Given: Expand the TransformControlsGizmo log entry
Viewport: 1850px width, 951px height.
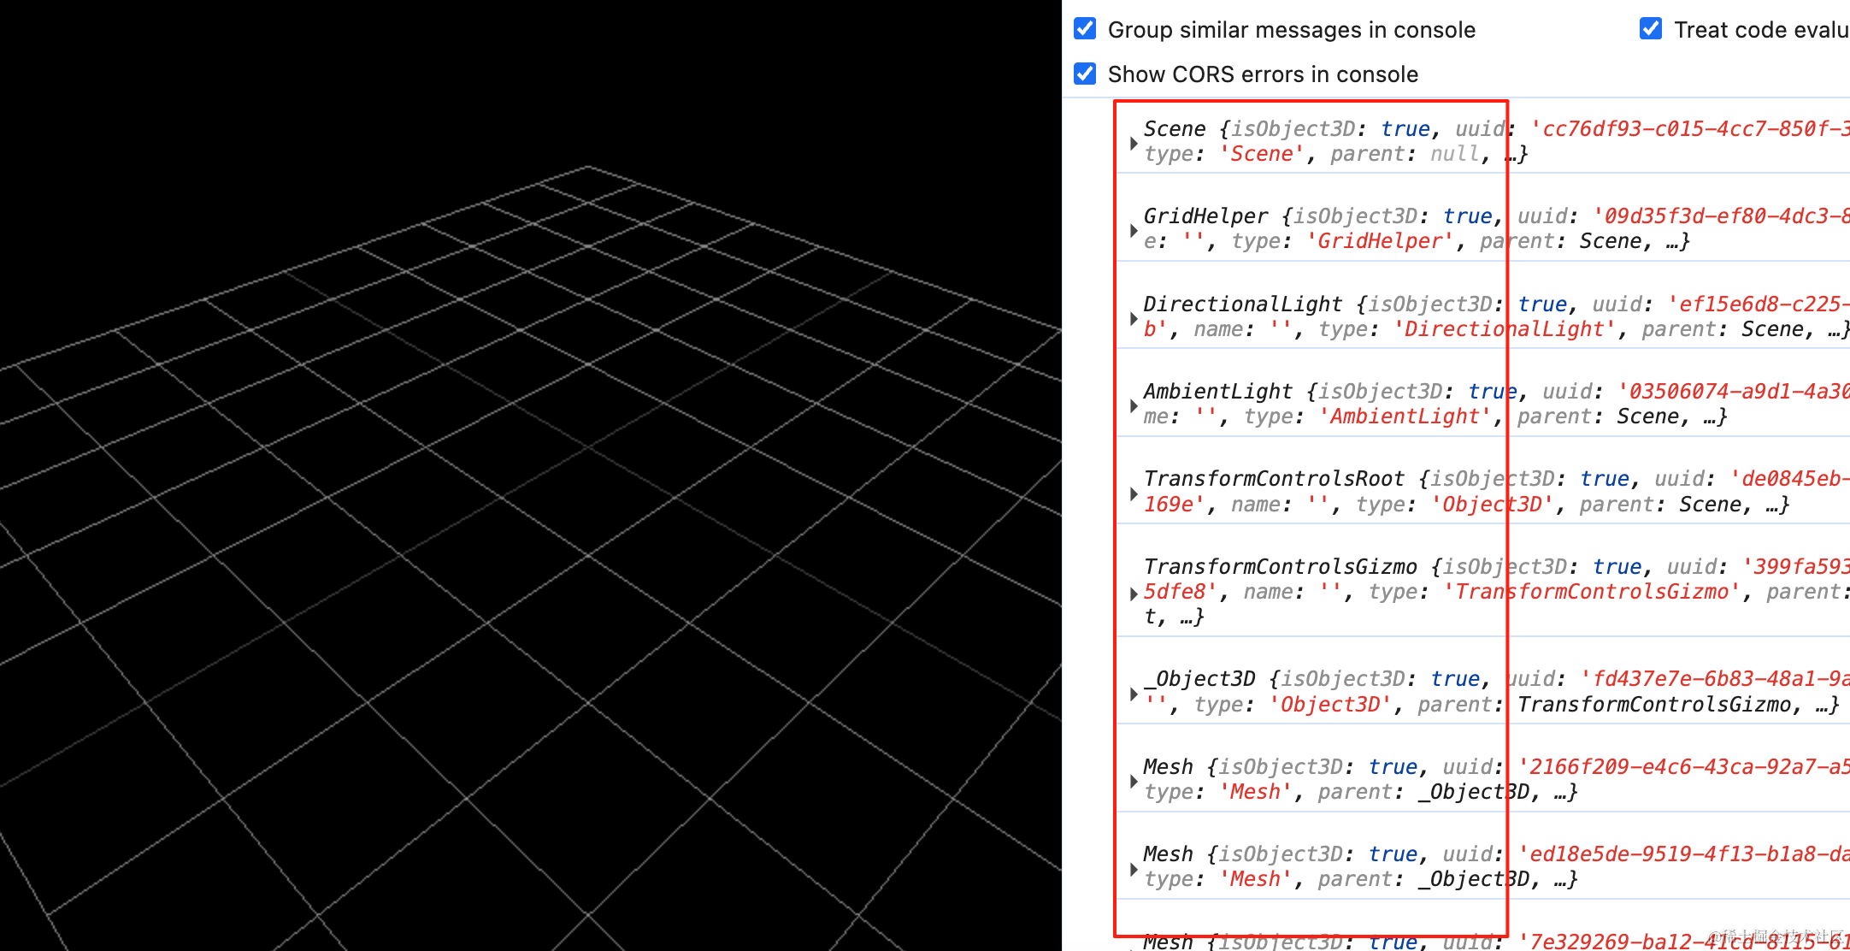Looking at the screenshot, I should [x=1134, y=593].
